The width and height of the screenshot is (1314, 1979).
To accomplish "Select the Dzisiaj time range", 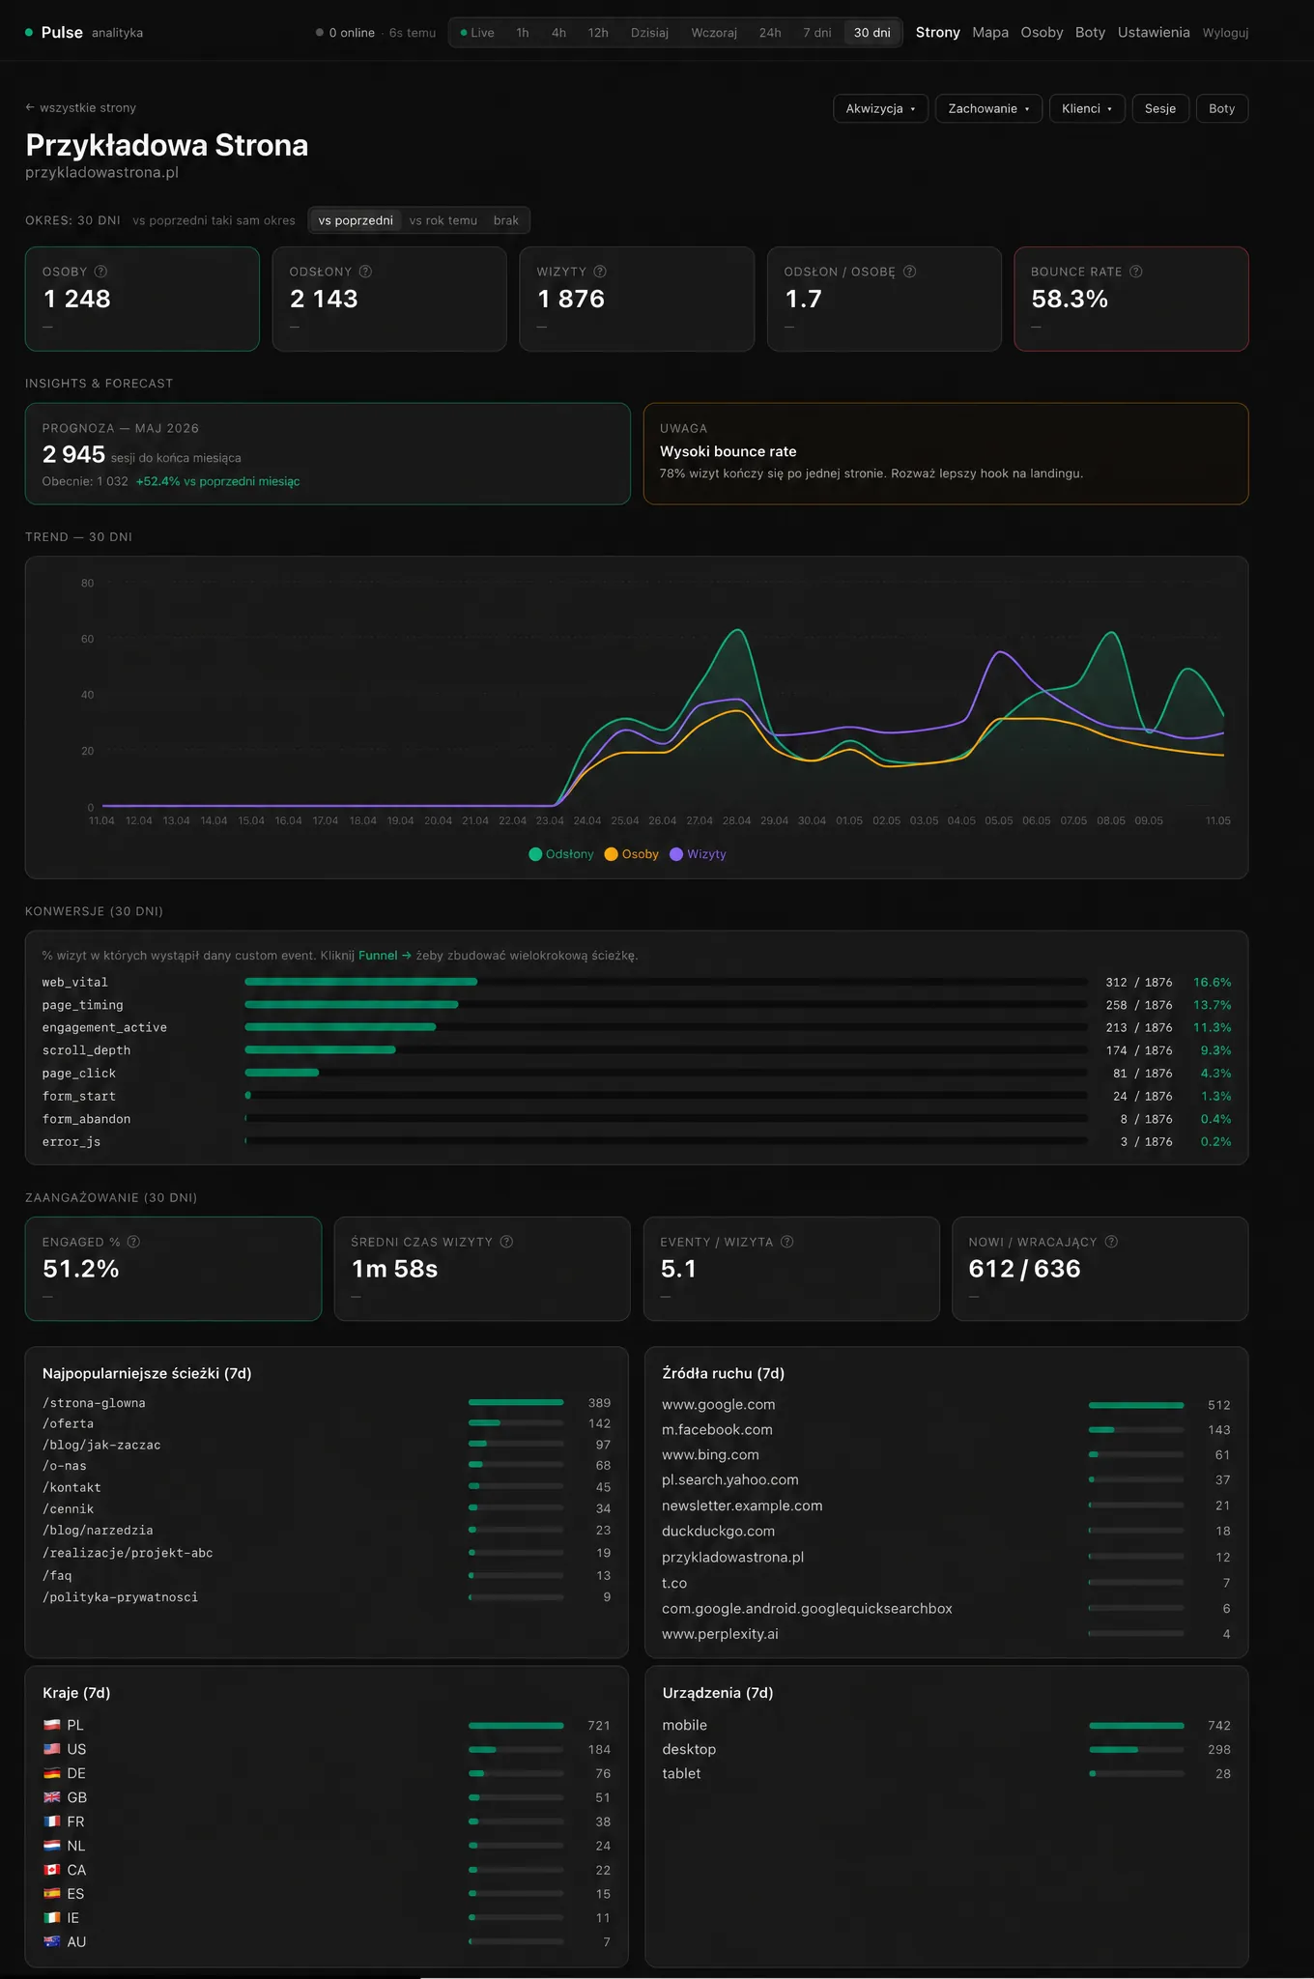I will (649, 33).
